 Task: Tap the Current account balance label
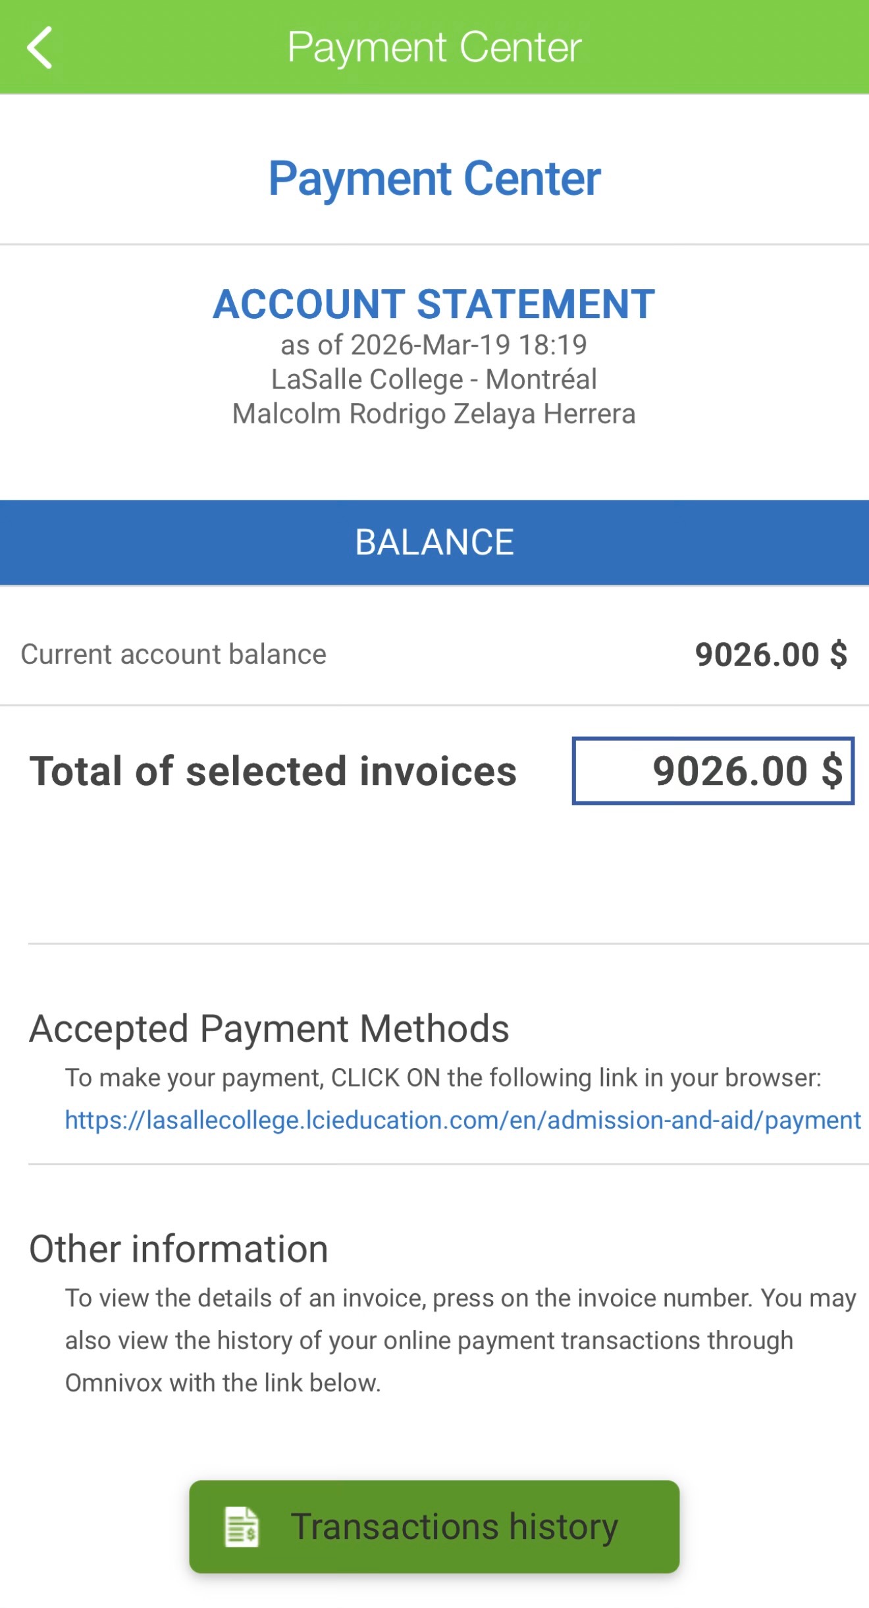pos(174,654)
